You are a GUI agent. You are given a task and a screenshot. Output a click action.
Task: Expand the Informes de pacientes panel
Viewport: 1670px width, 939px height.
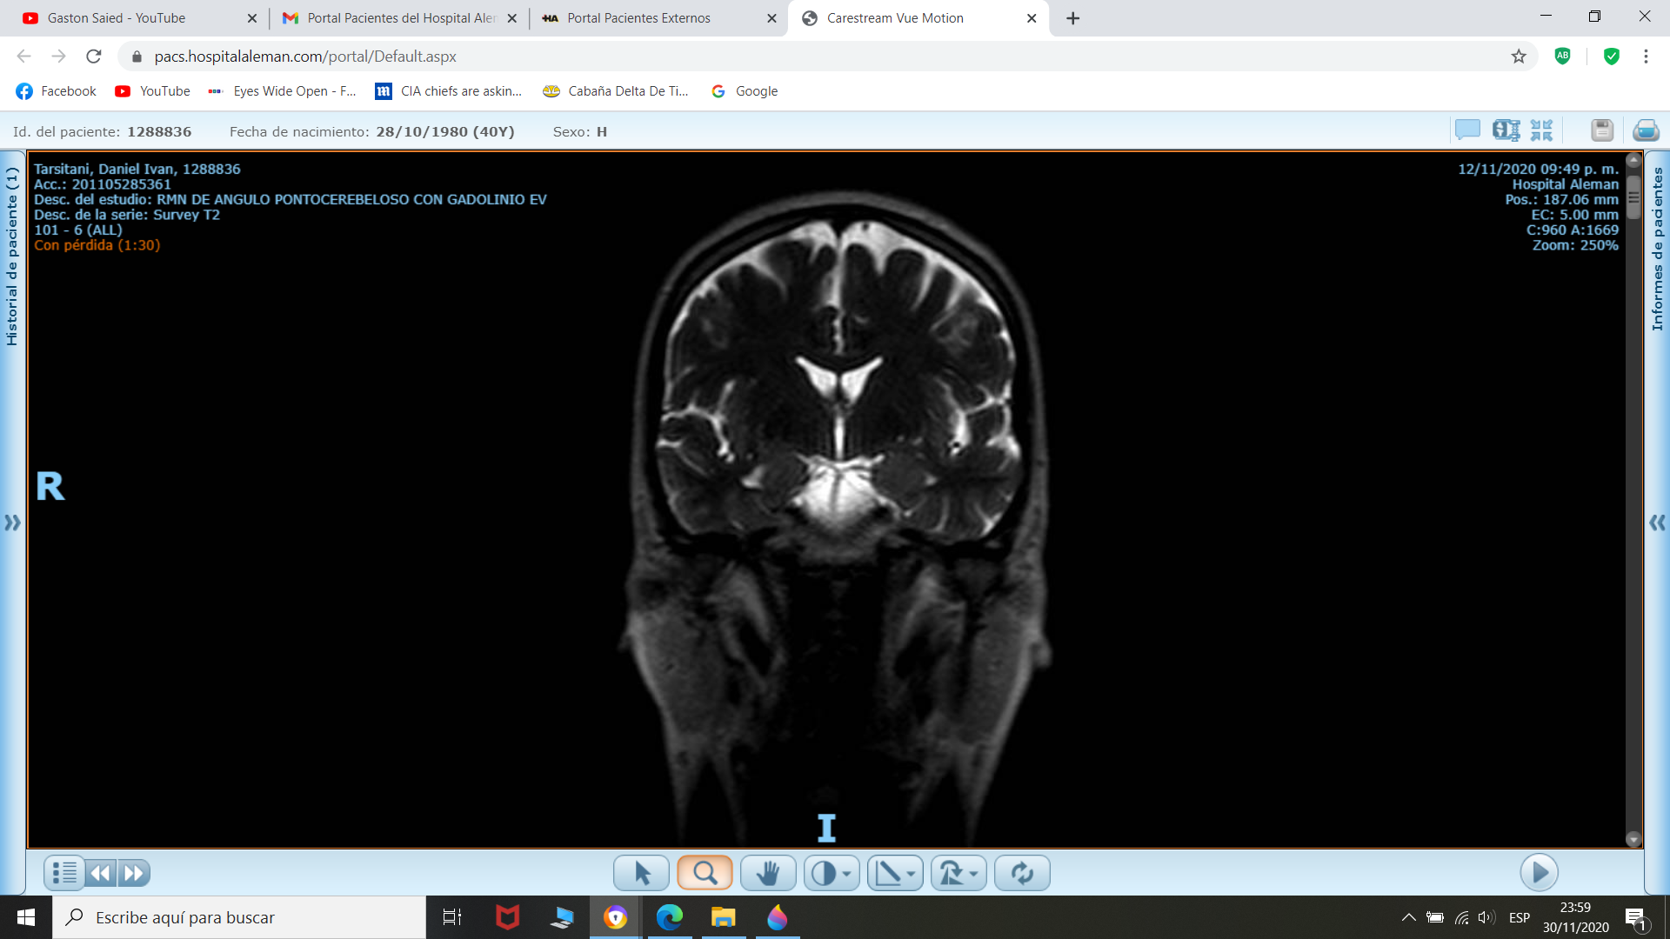coord(1657,249)
